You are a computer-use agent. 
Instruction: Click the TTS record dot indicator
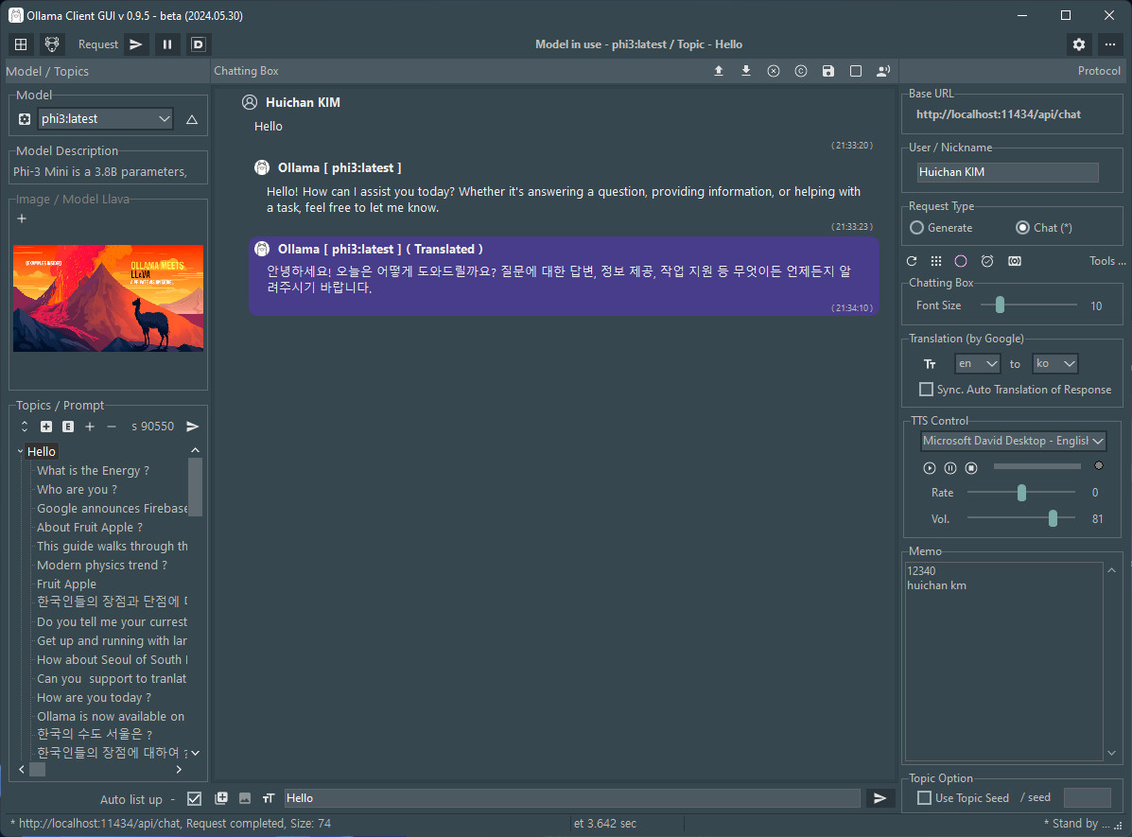(x=1099, y=466)
